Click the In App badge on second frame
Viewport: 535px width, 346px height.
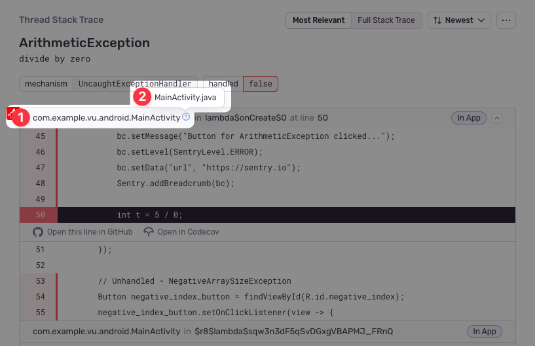(x=485, y=332)
